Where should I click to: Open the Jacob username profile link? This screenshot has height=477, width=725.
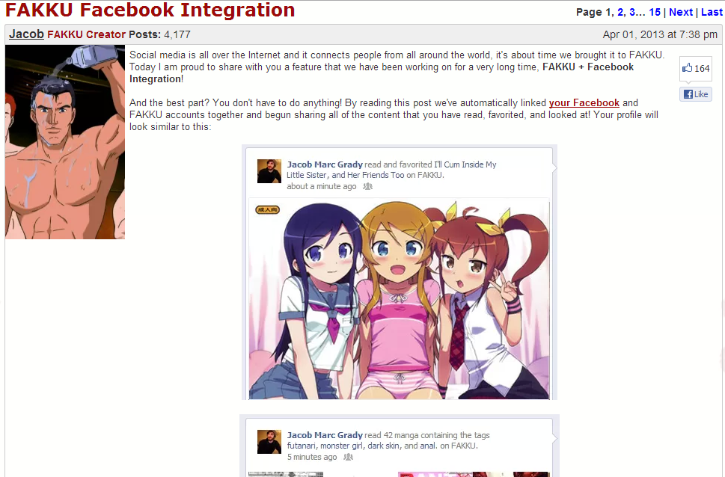click(x=26, y=34)
